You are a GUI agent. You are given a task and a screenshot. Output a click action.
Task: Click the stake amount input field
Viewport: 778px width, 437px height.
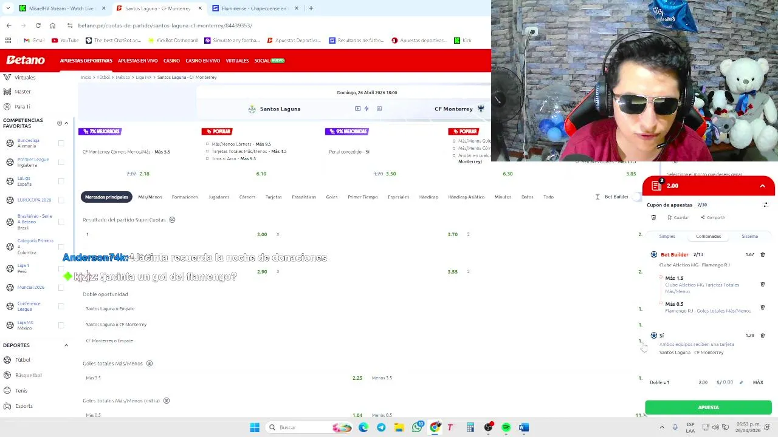pyautogui.click(x=726, y=382)
